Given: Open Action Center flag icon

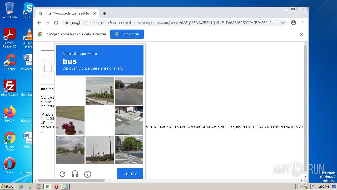Looking at the screenshot, I should [311, 187].
